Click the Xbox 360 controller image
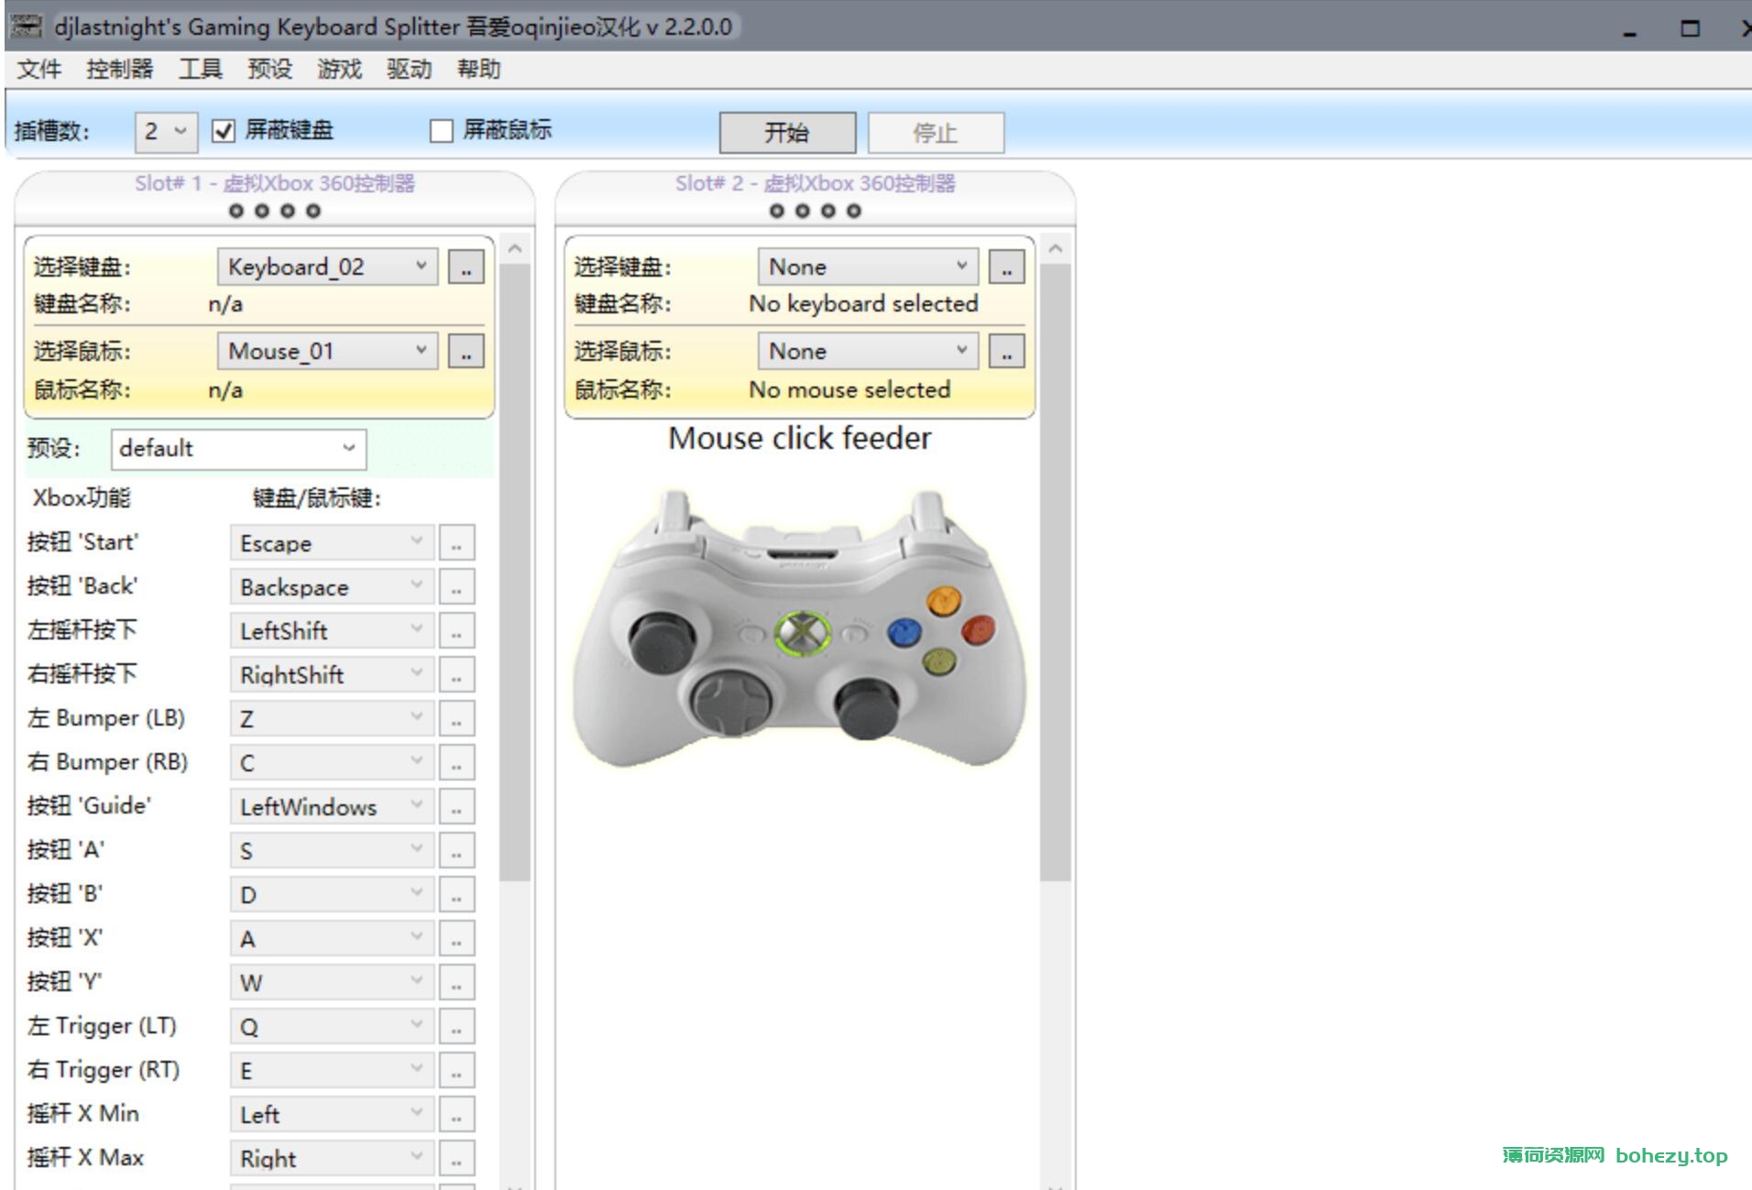Screen dimensions: 1752x1190 pyautogui.click(x=799, y=628)
